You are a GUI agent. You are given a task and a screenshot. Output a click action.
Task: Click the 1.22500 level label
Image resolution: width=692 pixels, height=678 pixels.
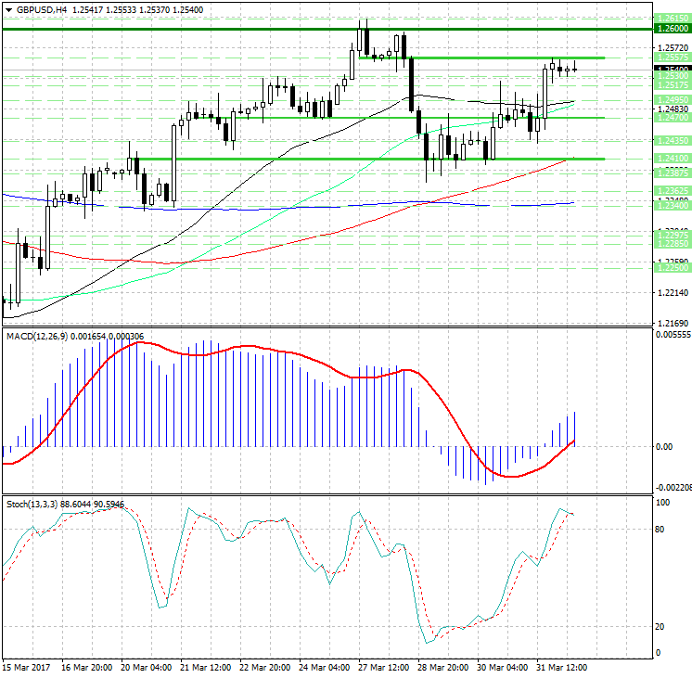672,267
